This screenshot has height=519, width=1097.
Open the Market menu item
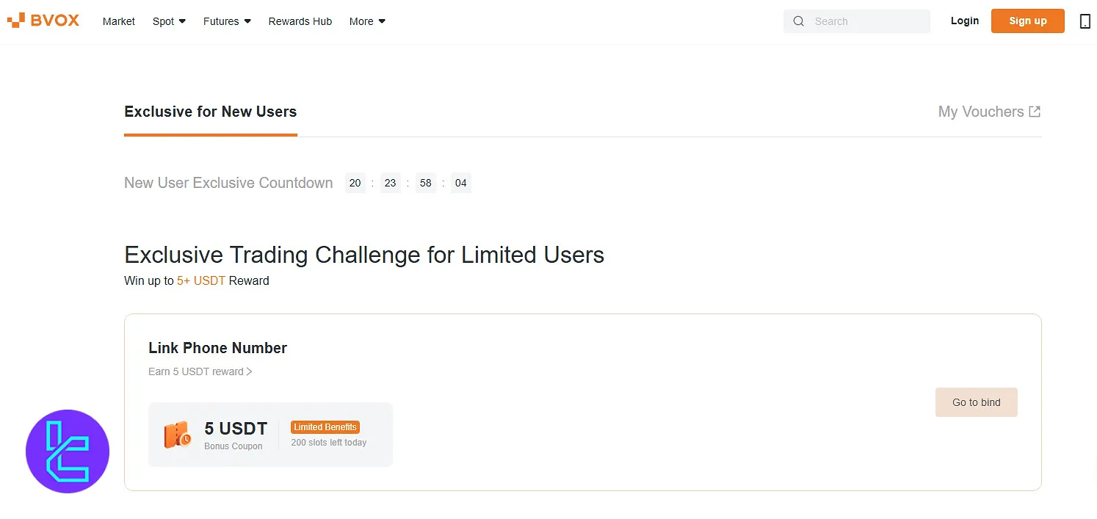(x=119, y=21)
